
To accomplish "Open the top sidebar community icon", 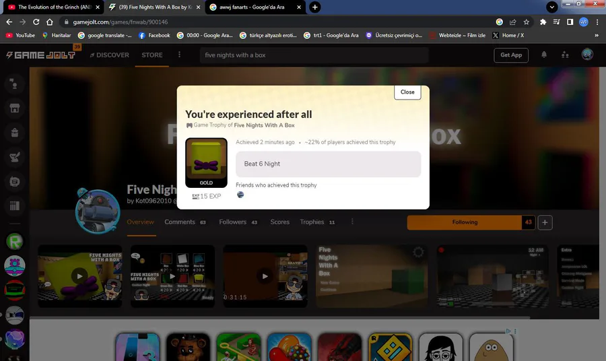I will pyautogui.click(x=15, y=84).
